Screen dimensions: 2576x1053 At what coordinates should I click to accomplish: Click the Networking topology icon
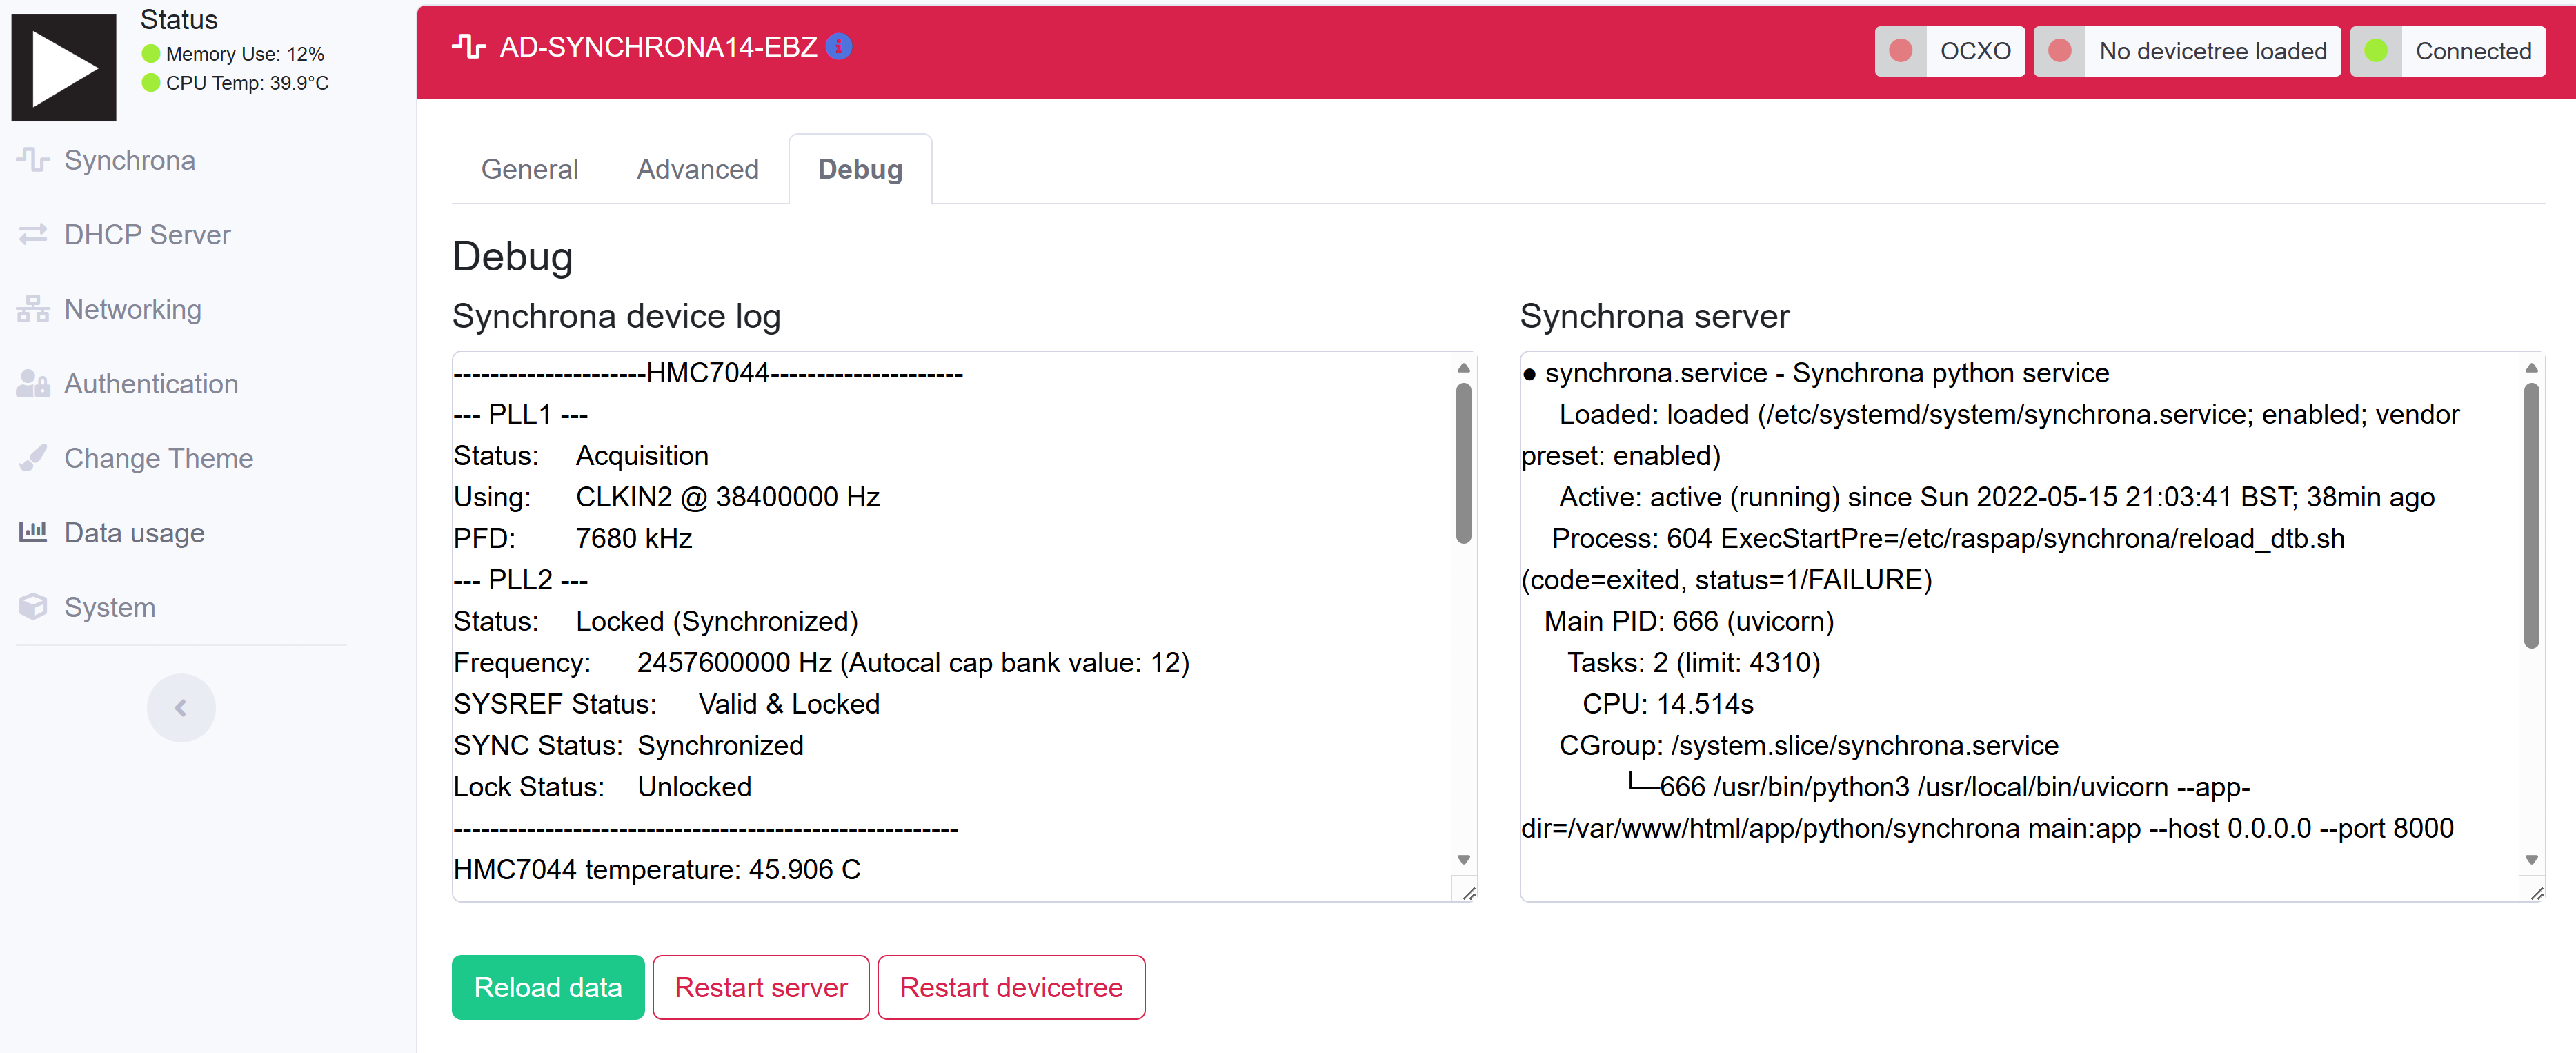33,309
